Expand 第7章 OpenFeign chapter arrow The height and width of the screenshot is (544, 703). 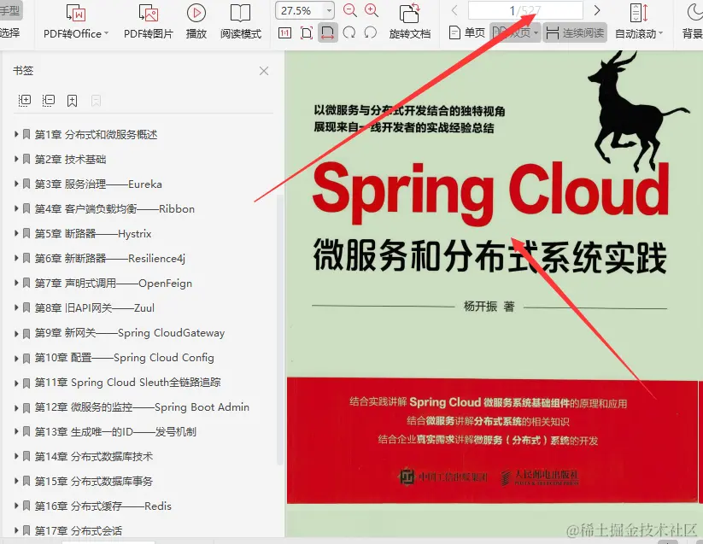16,283
